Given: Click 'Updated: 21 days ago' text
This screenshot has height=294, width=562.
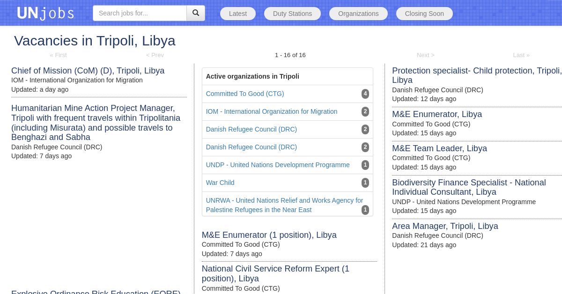Looking at the screenshot, I should [424, 245].
